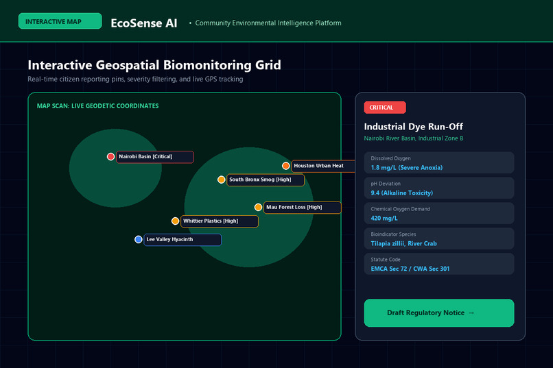This screenshot has height=368, width=553.
Task: Click the red Nairobi Basin map pin
Action: pyautogui.click(x=110, y=157)
